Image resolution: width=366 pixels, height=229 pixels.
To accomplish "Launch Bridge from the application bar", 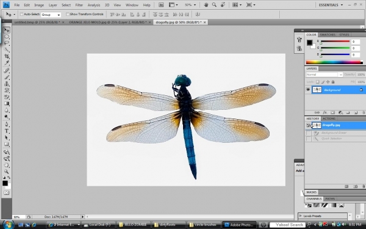I will (161, 5).
